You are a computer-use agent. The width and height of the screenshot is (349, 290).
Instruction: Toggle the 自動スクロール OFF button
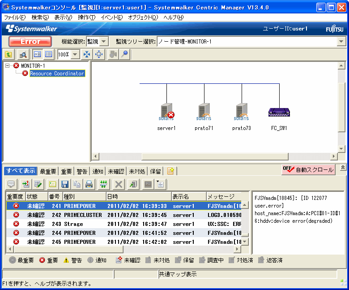pyautogui.click(x=308, y=169)
